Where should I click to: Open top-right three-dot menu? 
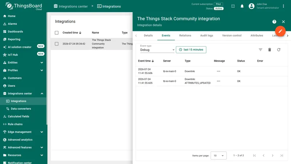[283, 6]
